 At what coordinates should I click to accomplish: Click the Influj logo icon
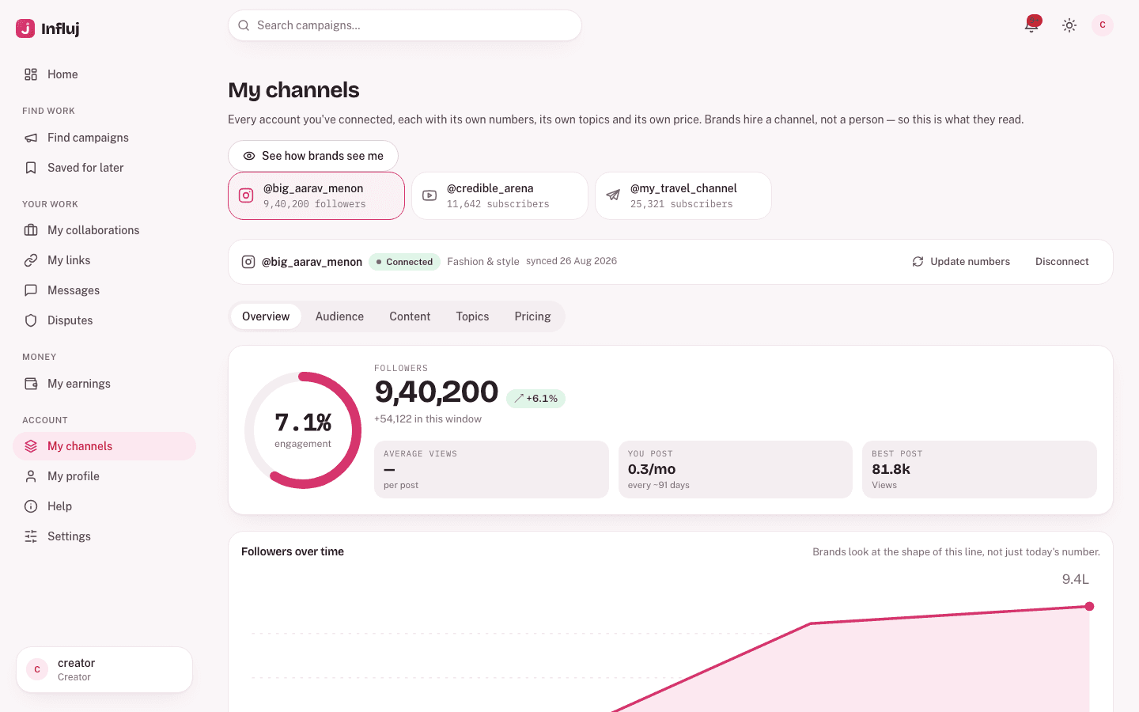pyautogui.click(x=25, y=28)
